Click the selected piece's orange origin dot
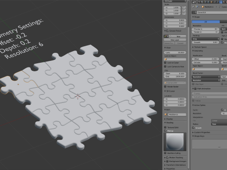The width and height of the screenshot is (227, 170). pyautogui.click(x=18, y=85)
